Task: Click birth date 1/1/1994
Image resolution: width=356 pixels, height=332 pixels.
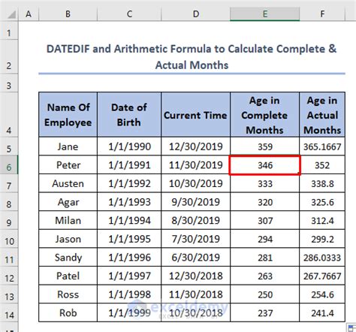Action: coord(129,220)
